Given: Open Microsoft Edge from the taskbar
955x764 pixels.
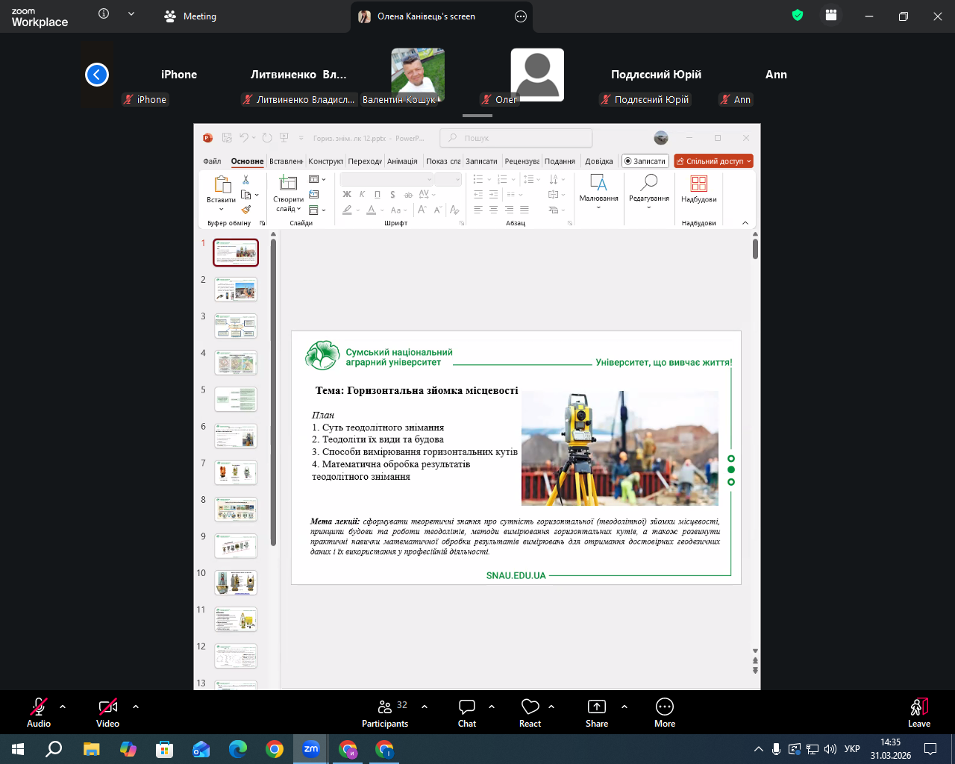Looking at the screenshot, I should [238, 749].
